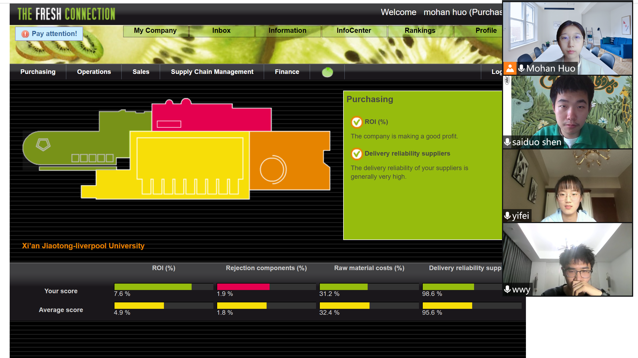Select the orange Sales area on factory map

click(290, 160)
